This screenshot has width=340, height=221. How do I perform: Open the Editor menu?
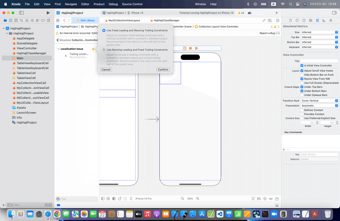[x=85, y=4]
